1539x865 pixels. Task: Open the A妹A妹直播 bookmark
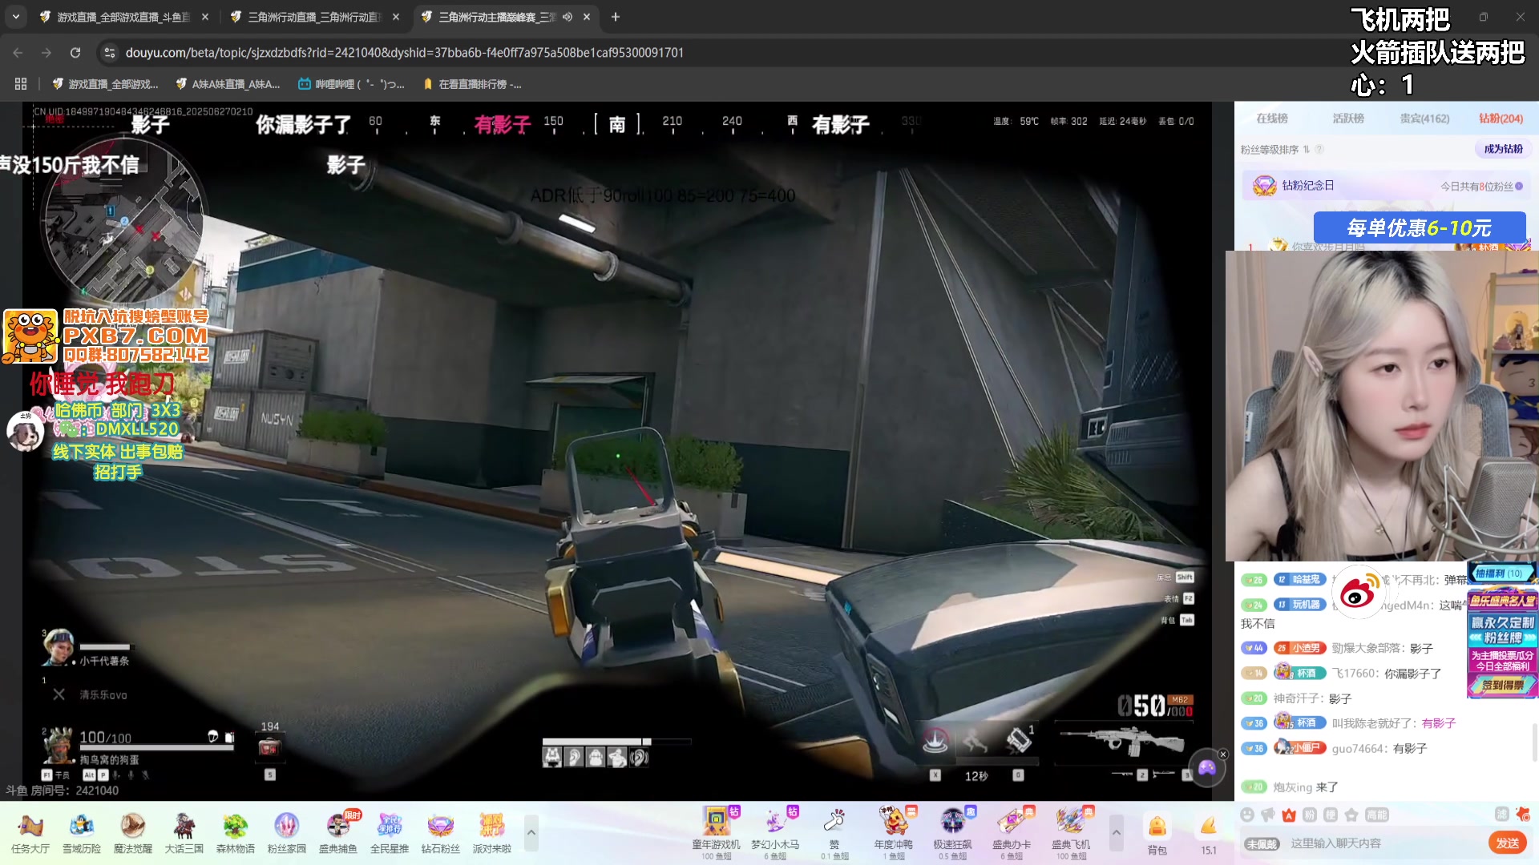(x=228, y=84)
